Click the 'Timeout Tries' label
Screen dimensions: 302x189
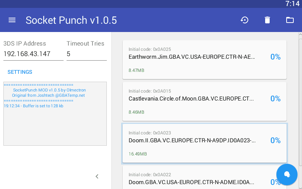pos(85,44)
